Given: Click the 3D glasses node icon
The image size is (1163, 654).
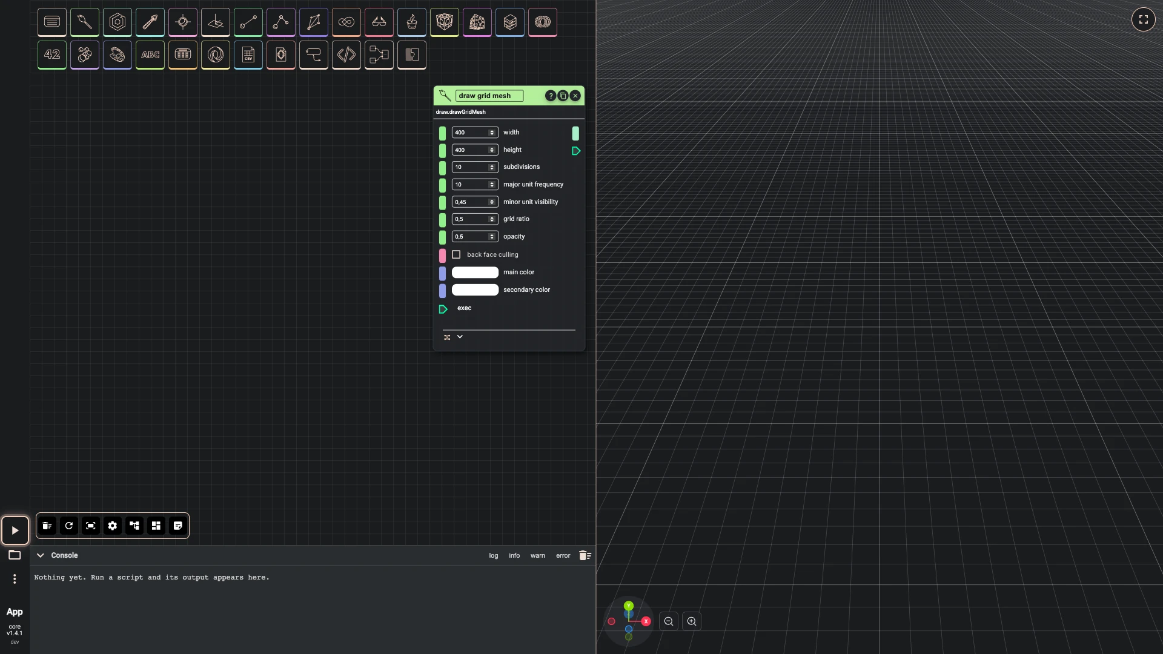Looking at the screenshot, I should click(379, 22).
